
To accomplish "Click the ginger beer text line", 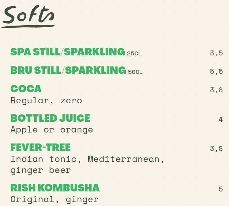I will point(41,171).
